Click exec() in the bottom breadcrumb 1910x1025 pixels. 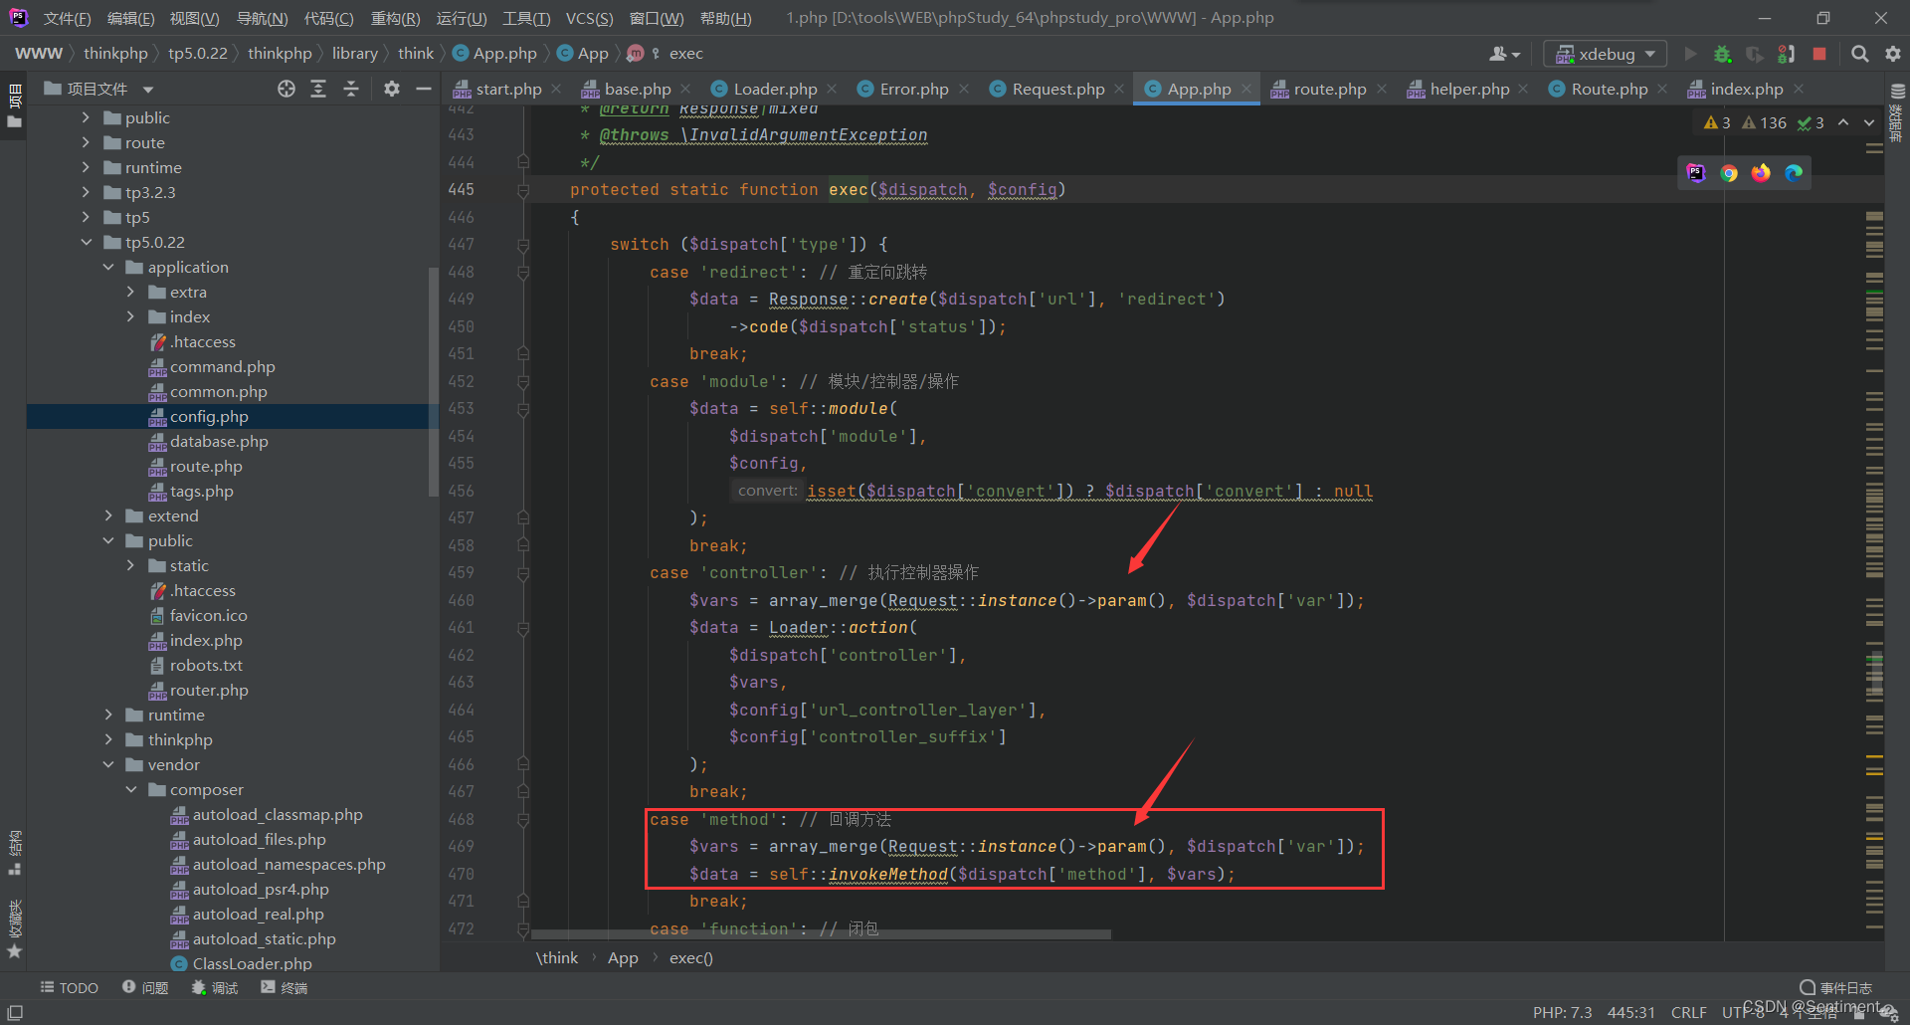click(690, 957)
